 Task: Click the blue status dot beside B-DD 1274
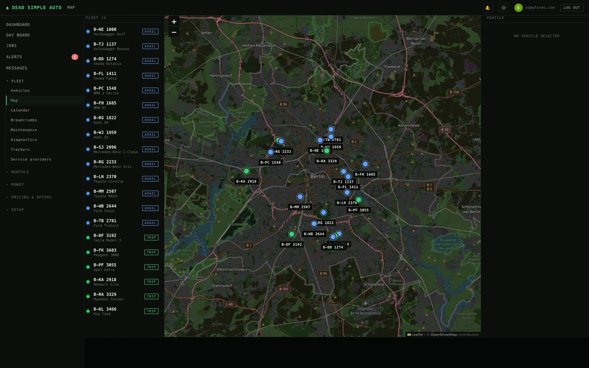click(x=88, y=61)
